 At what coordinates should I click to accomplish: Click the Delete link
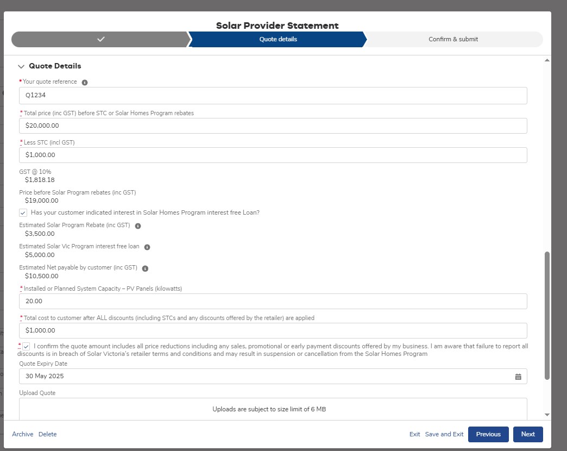point(48,434)
